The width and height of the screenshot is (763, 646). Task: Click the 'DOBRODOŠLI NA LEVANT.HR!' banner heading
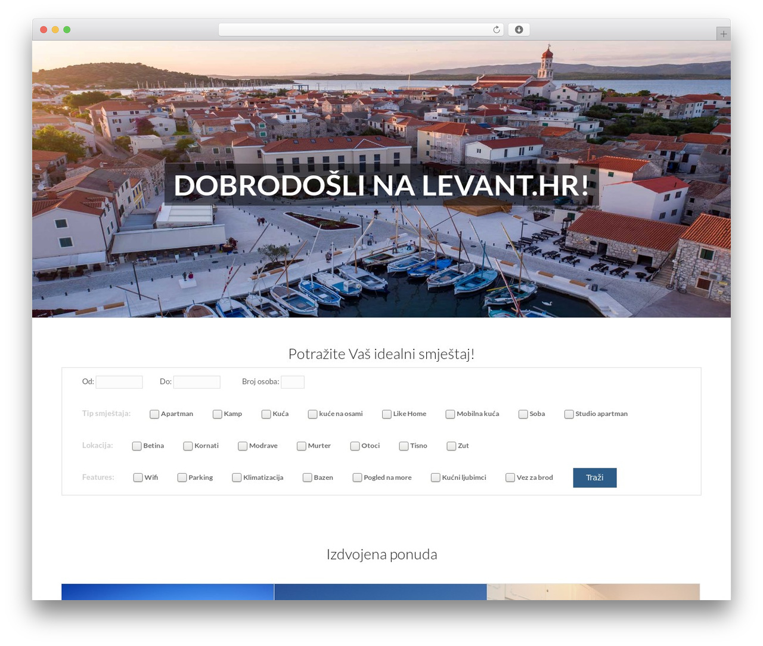tap(381, 185)
